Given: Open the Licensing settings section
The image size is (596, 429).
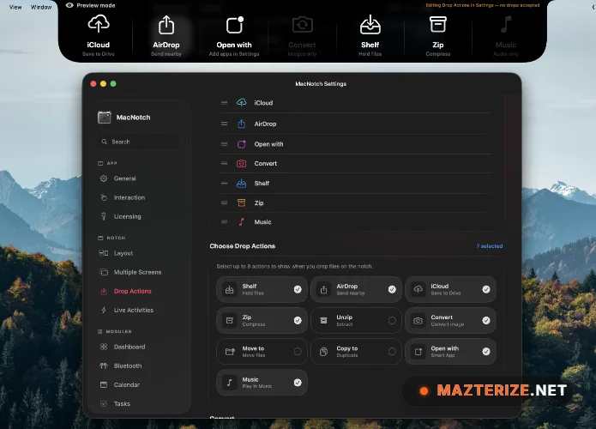Looking at the screenshot, I should click(x=127, y=216).
